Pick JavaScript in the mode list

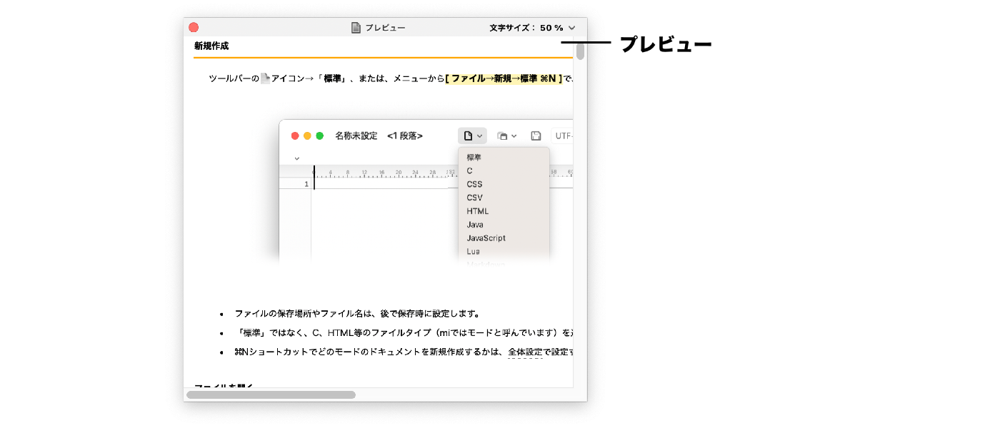pyautogui.click(x=486, y=238)
